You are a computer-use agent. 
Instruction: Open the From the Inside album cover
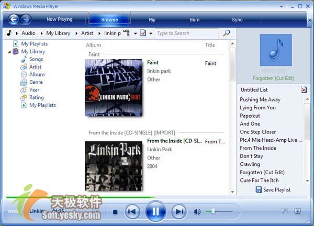[x=114, y=166]
